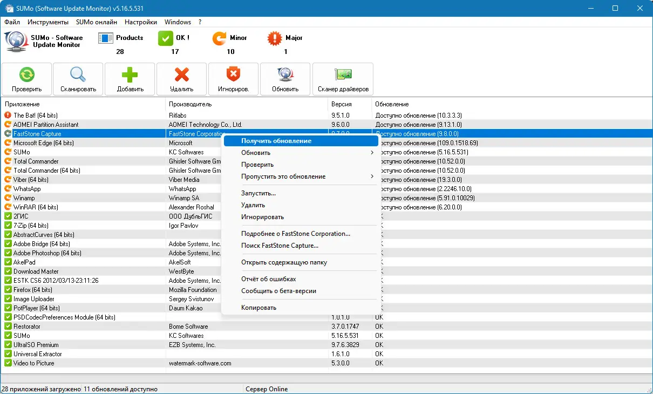Image resolution: width=653 pixels, height=394 pixels.
Task: Choose Поиск FastStone Capture... entry
Action: pyautogui.click(x=301, y=246)
